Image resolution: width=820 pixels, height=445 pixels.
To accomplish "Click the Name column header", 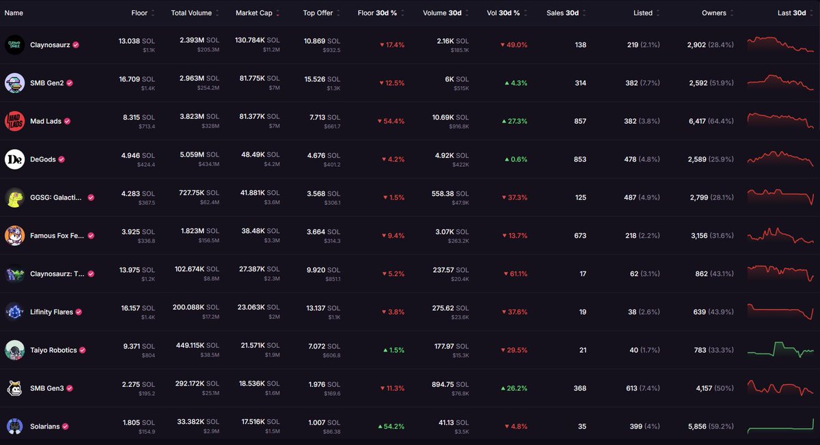I will pos(14,13).
